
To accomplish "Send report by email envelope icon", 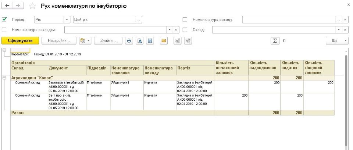I will pos(164,40).
